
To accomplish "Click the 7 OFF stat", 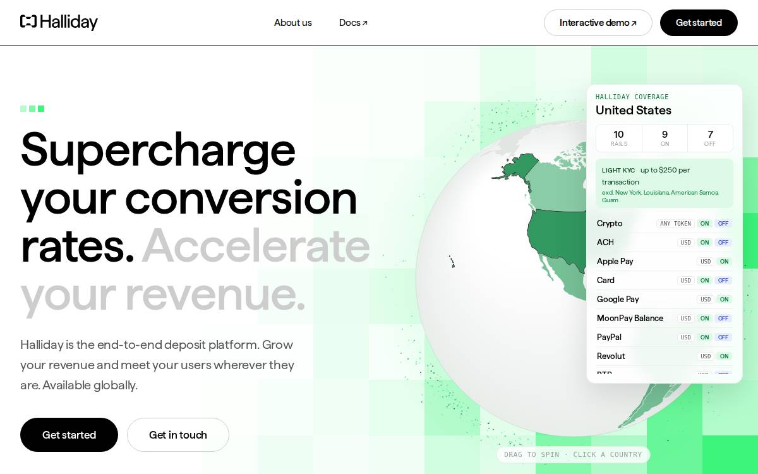I will [x=710, y=138].
